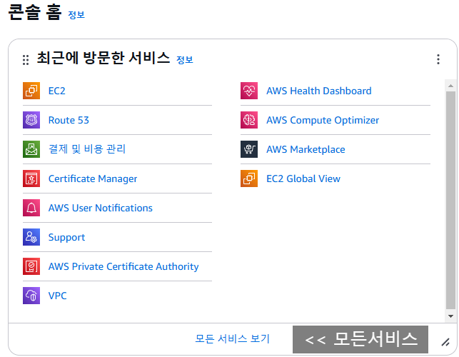
Task: Open the Route 53 link
Action: 69,120
